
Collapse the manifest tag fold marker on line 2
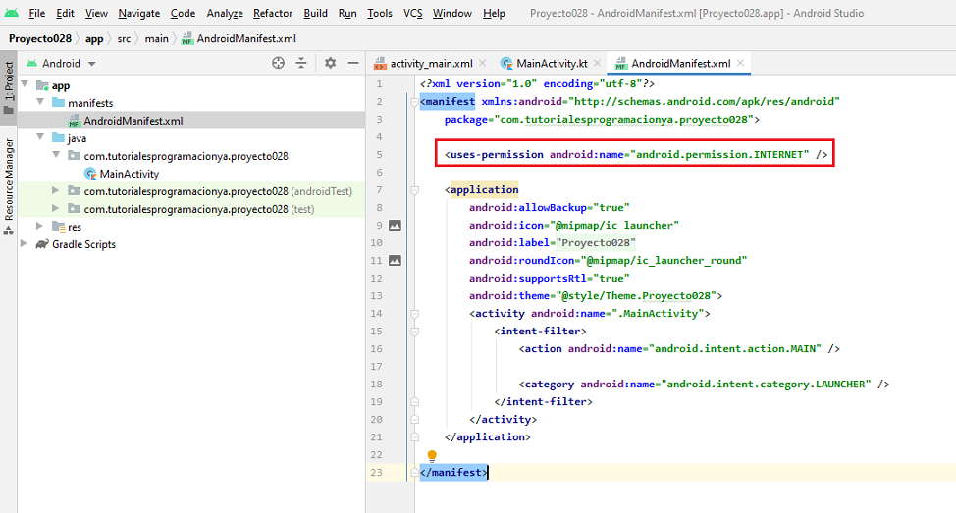[x=414, y=102]
